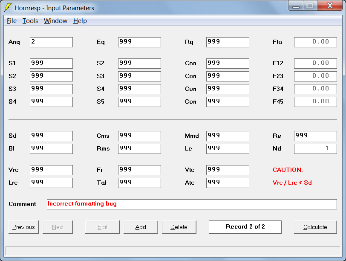
Task: Click the F23 value box
Action: click(316, 76)
